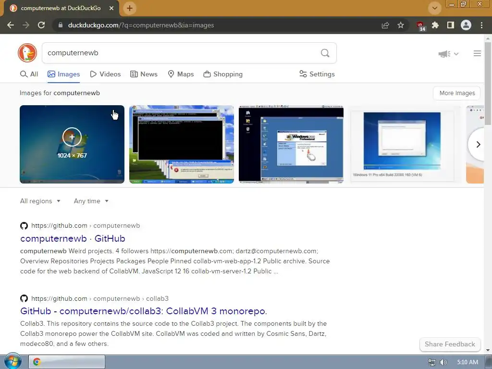The height and width of the screenshot is (369, 492).
Task: Open the DuckDuckGo hamburger menu
Action: coord(477,54)
